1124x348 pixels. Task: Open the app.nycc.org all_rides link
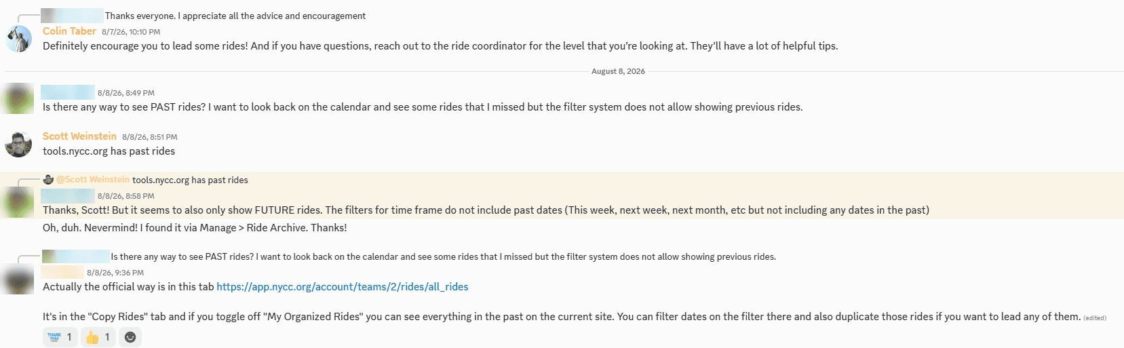click(x=343, y=287)
